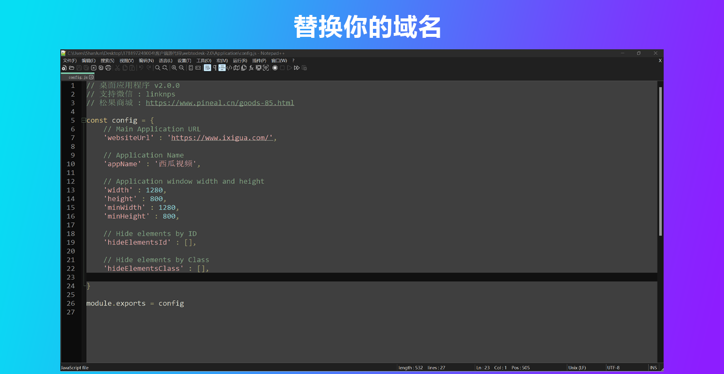Click the Print toolbar icon
724x374 pixels.
point(108,68)
